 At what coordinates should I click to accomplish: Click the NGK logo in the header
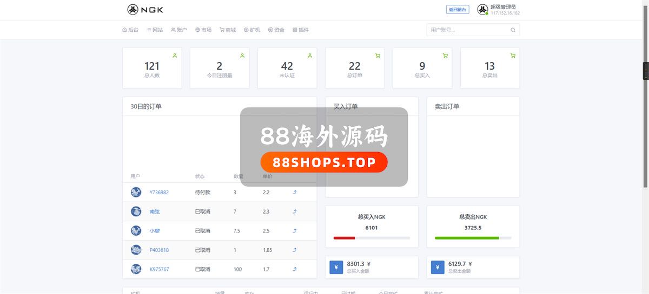click(x=145, y=10)
